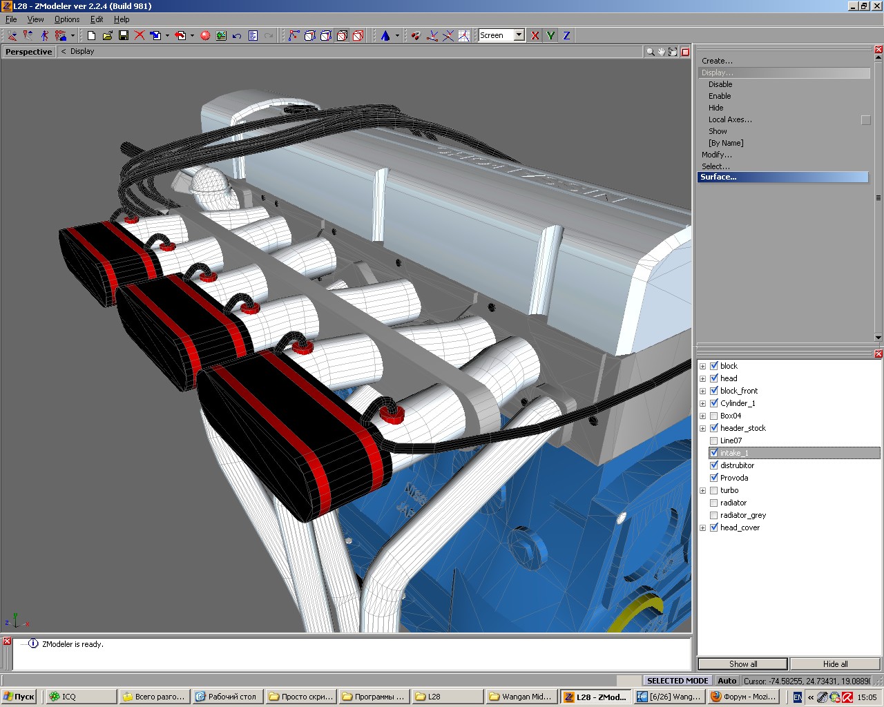Select Modify... in the commands panel

[x=716, y=155]
